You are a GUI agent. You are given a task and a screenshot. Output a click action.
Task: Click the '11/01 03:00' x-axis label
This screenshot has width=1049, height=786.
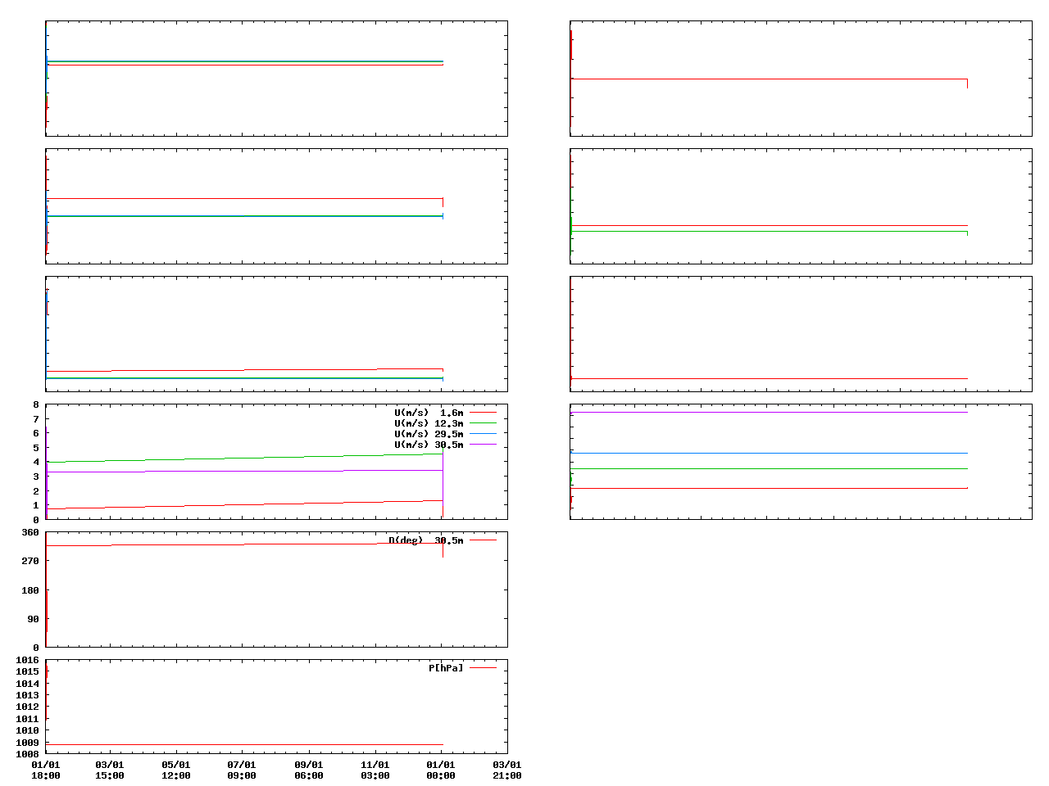click(x=375, y=770)
